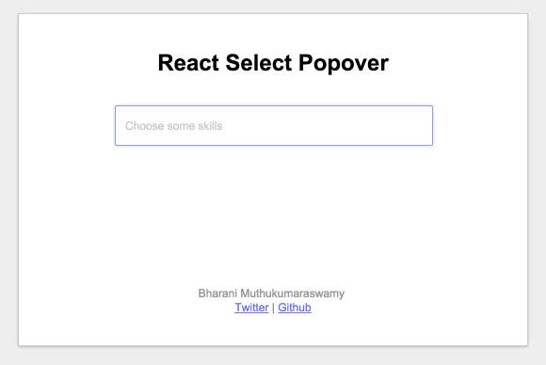Click the blue border of the skills select box
This screenshot has width=546, height=365.
coord(274,106)
